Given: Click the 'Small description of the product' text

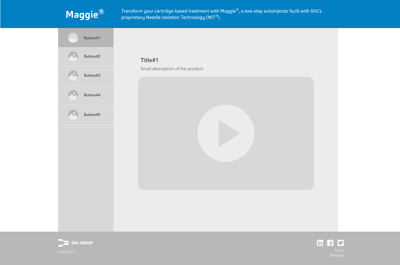Looking at the screenshot, I should click(x=172, y=69).
